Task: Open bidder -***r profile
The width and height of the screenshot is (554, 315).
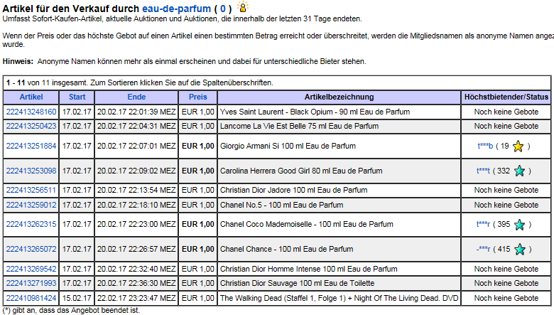Action: click(x=483, y=249)
